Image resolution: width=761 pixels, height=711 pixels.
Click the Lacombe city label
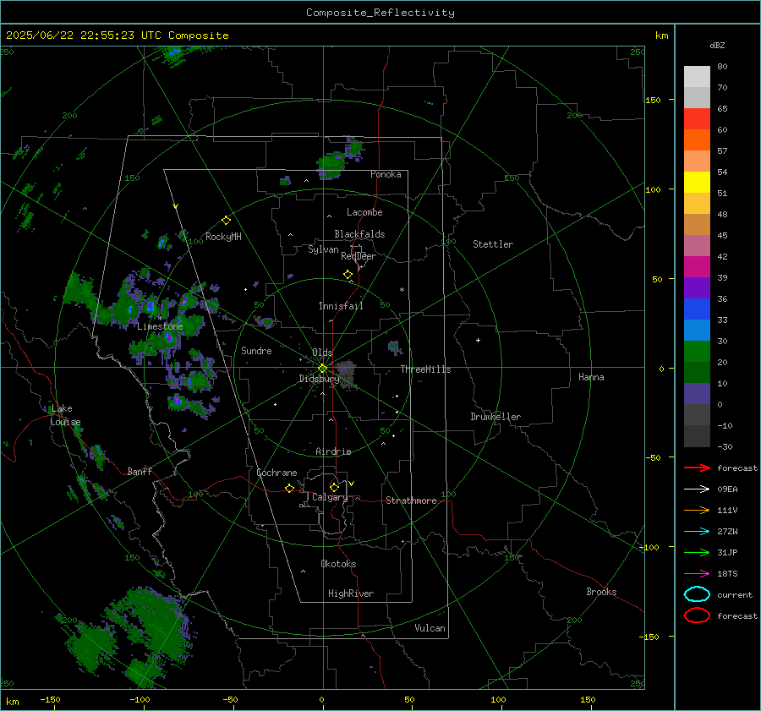point(364,212)
